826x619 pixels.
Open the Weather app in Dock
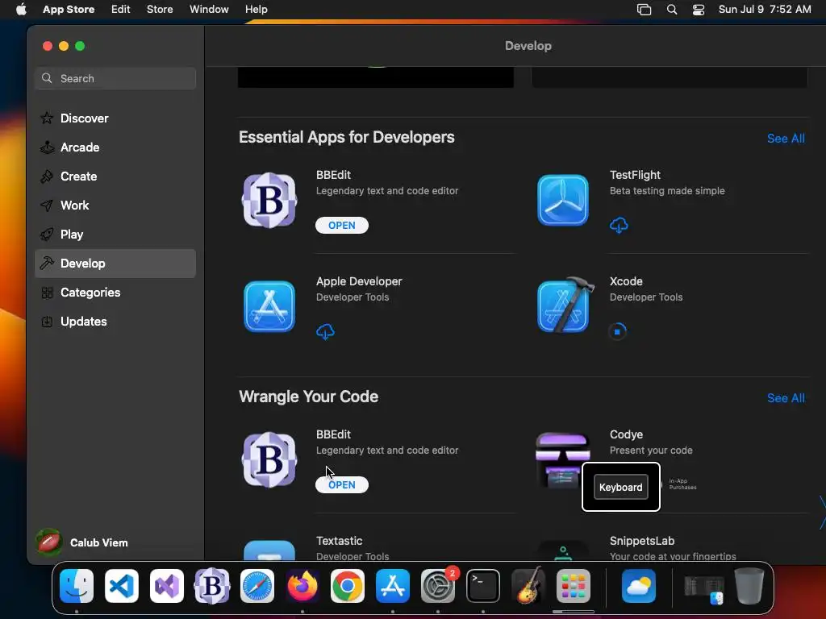coord(639,586)
